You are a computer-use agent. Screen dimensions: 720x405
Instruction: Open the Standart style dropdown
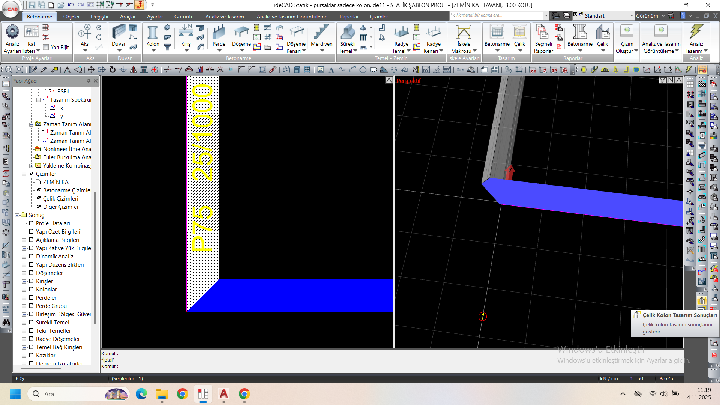click(x=631, y=16)
